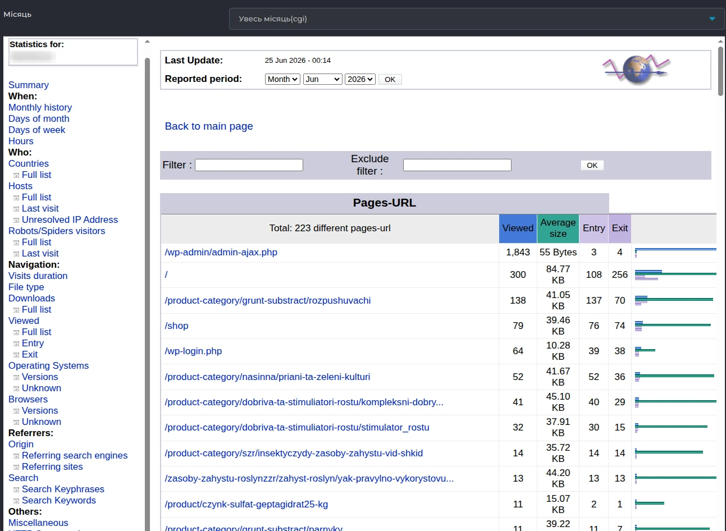
Task: Open /wp-admin/admin-ajax.php page link
Action: tap(221, 252)
